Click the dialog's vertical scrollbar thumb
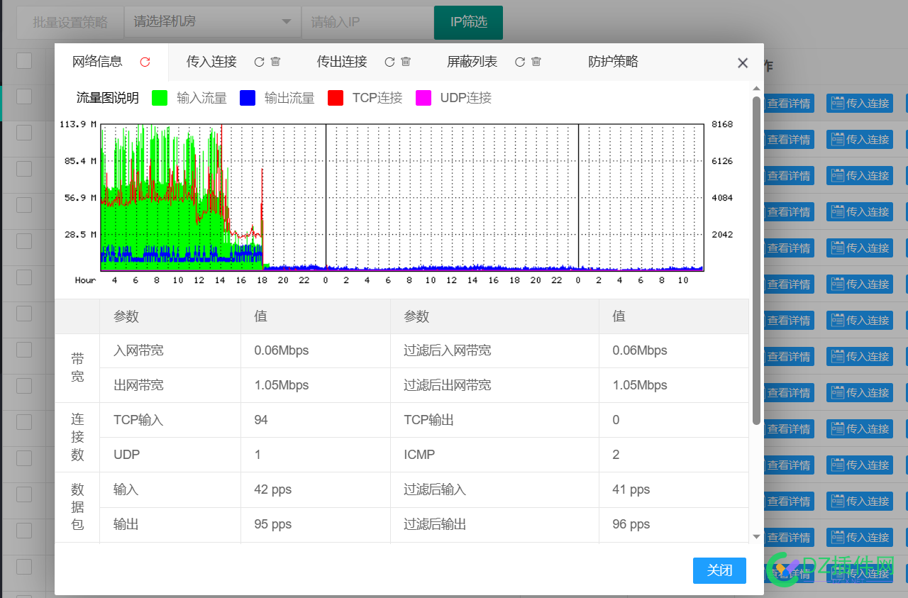908x598 pixels. click(756, 260)
